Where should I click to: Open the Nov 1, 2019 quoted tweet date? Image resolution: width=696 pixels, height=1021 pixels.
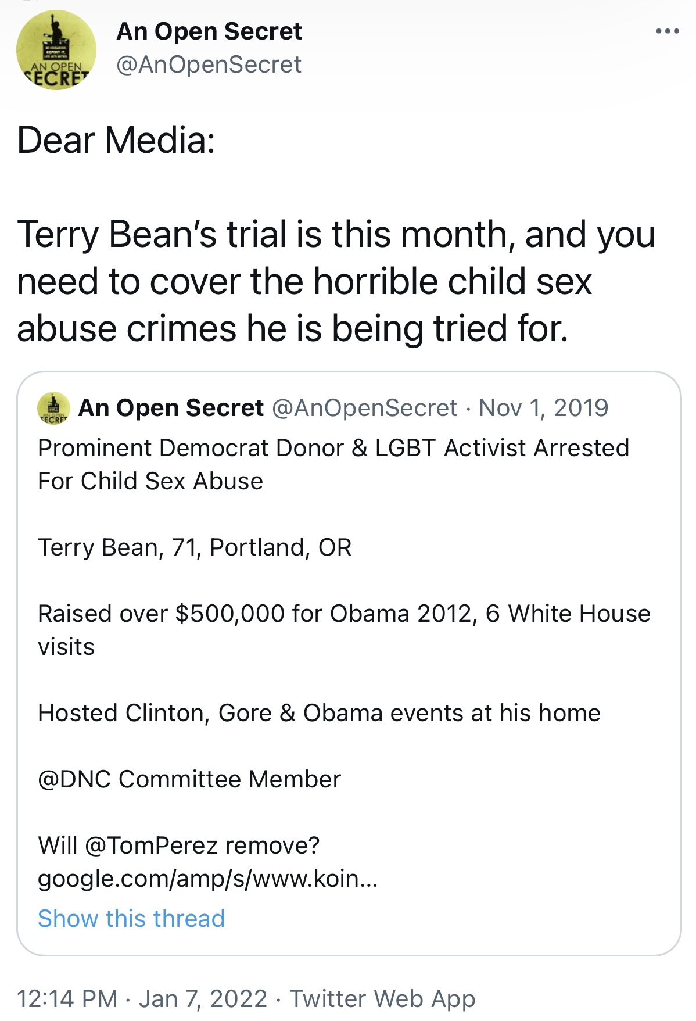tap(543, 408)
